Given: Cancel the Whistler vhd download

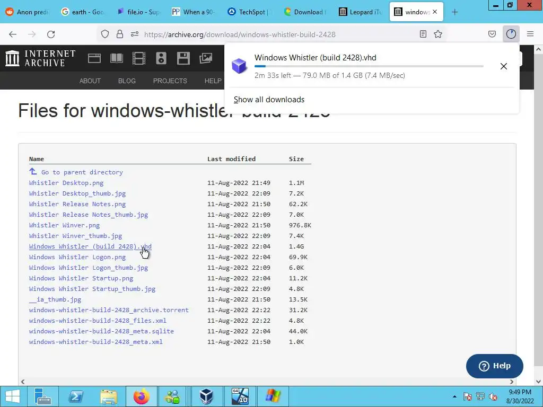Looking at the screenshot, I should (x=504, y=66).
